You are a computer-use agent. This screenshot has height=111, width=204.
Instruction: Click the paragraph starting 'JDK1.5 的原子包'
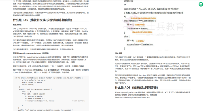click(x=50, y=60)
